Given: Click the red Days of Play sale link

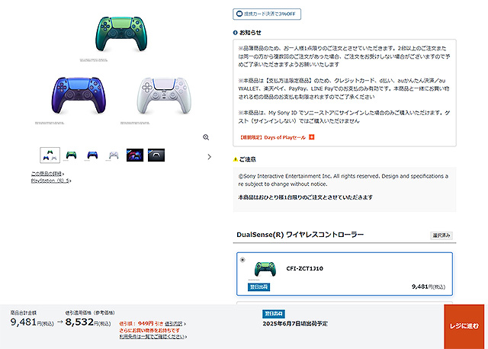Looking at the screenshot, I should click(x=273, y=137).
